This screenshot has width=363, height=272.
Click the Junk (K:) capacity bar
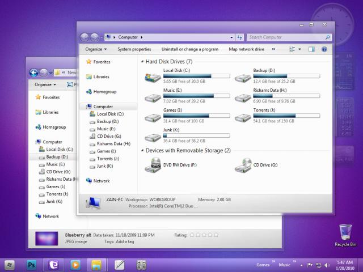point(197,136)
